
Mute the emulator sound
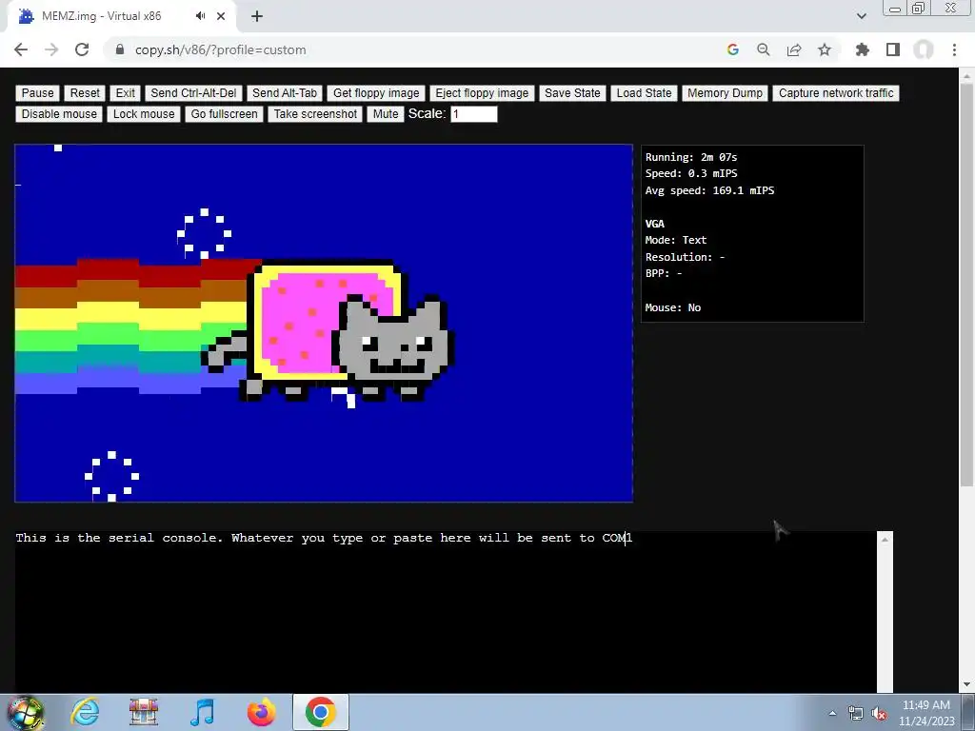[386, 114]
